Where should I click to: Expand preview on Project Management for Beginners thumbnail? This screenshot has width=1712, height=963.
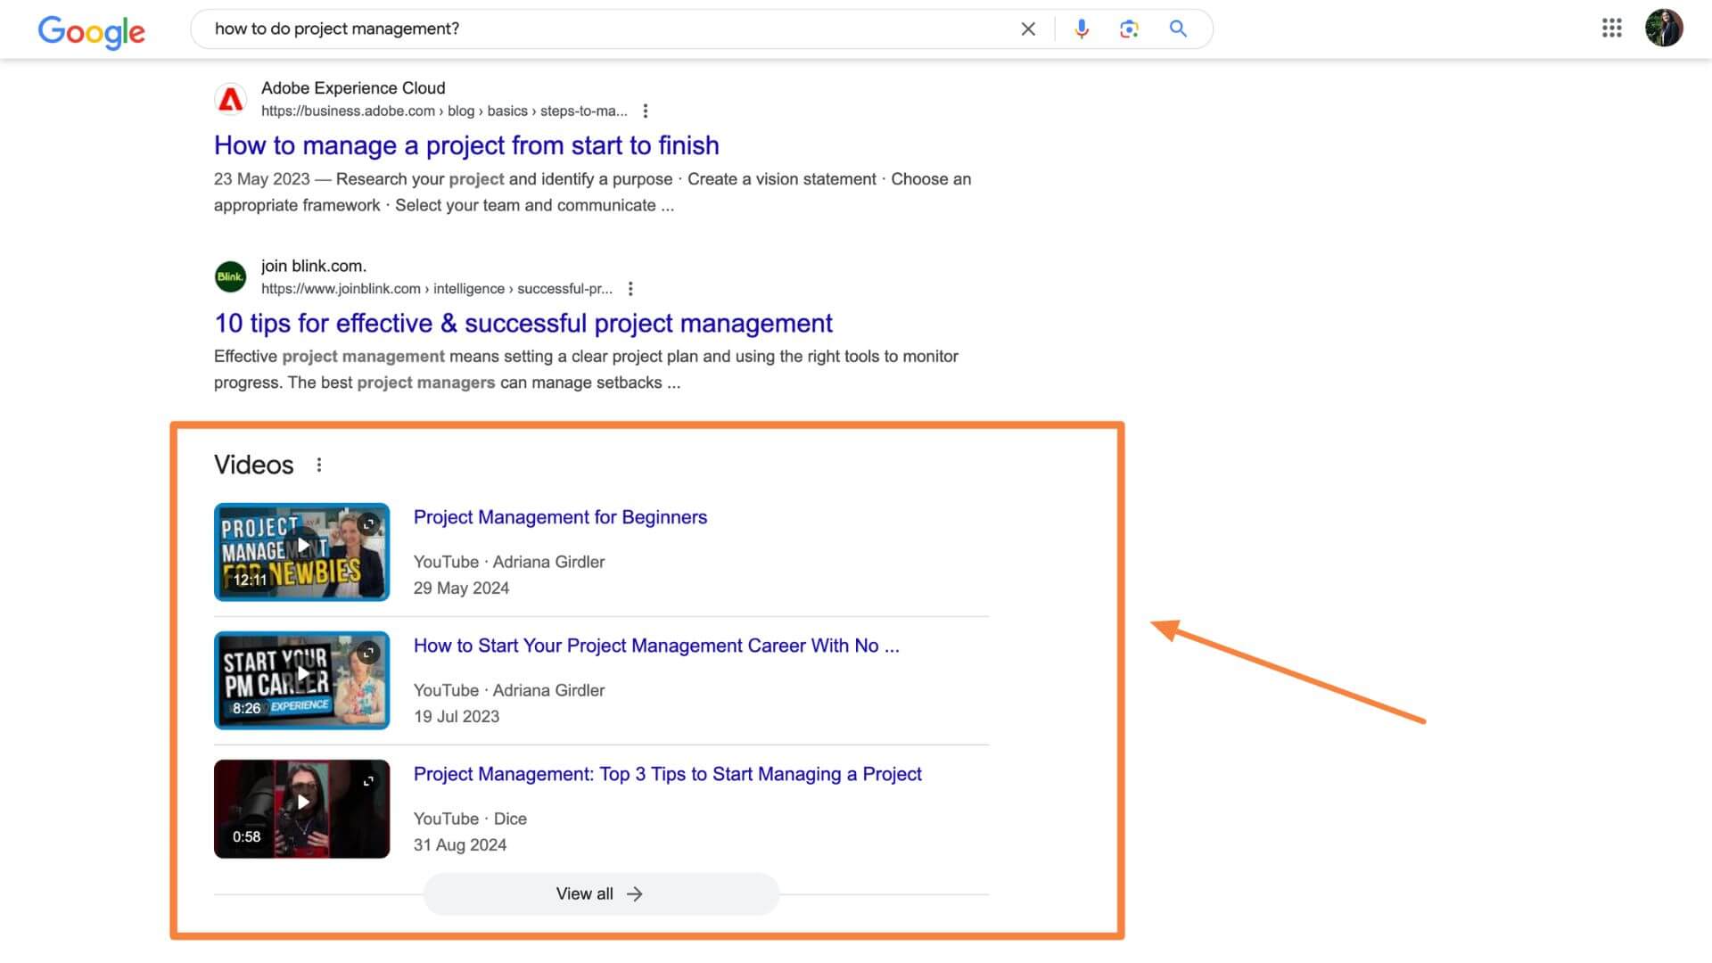tap(368, 524)
